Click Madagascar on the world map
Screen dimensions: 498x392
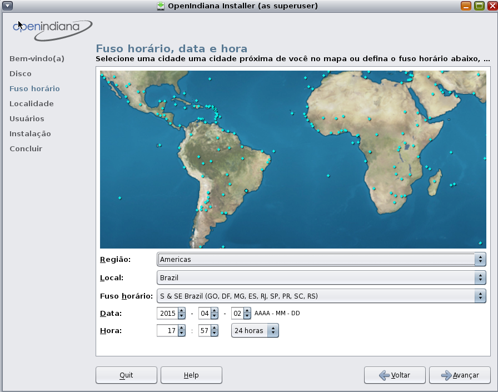[x=435, y=183]
